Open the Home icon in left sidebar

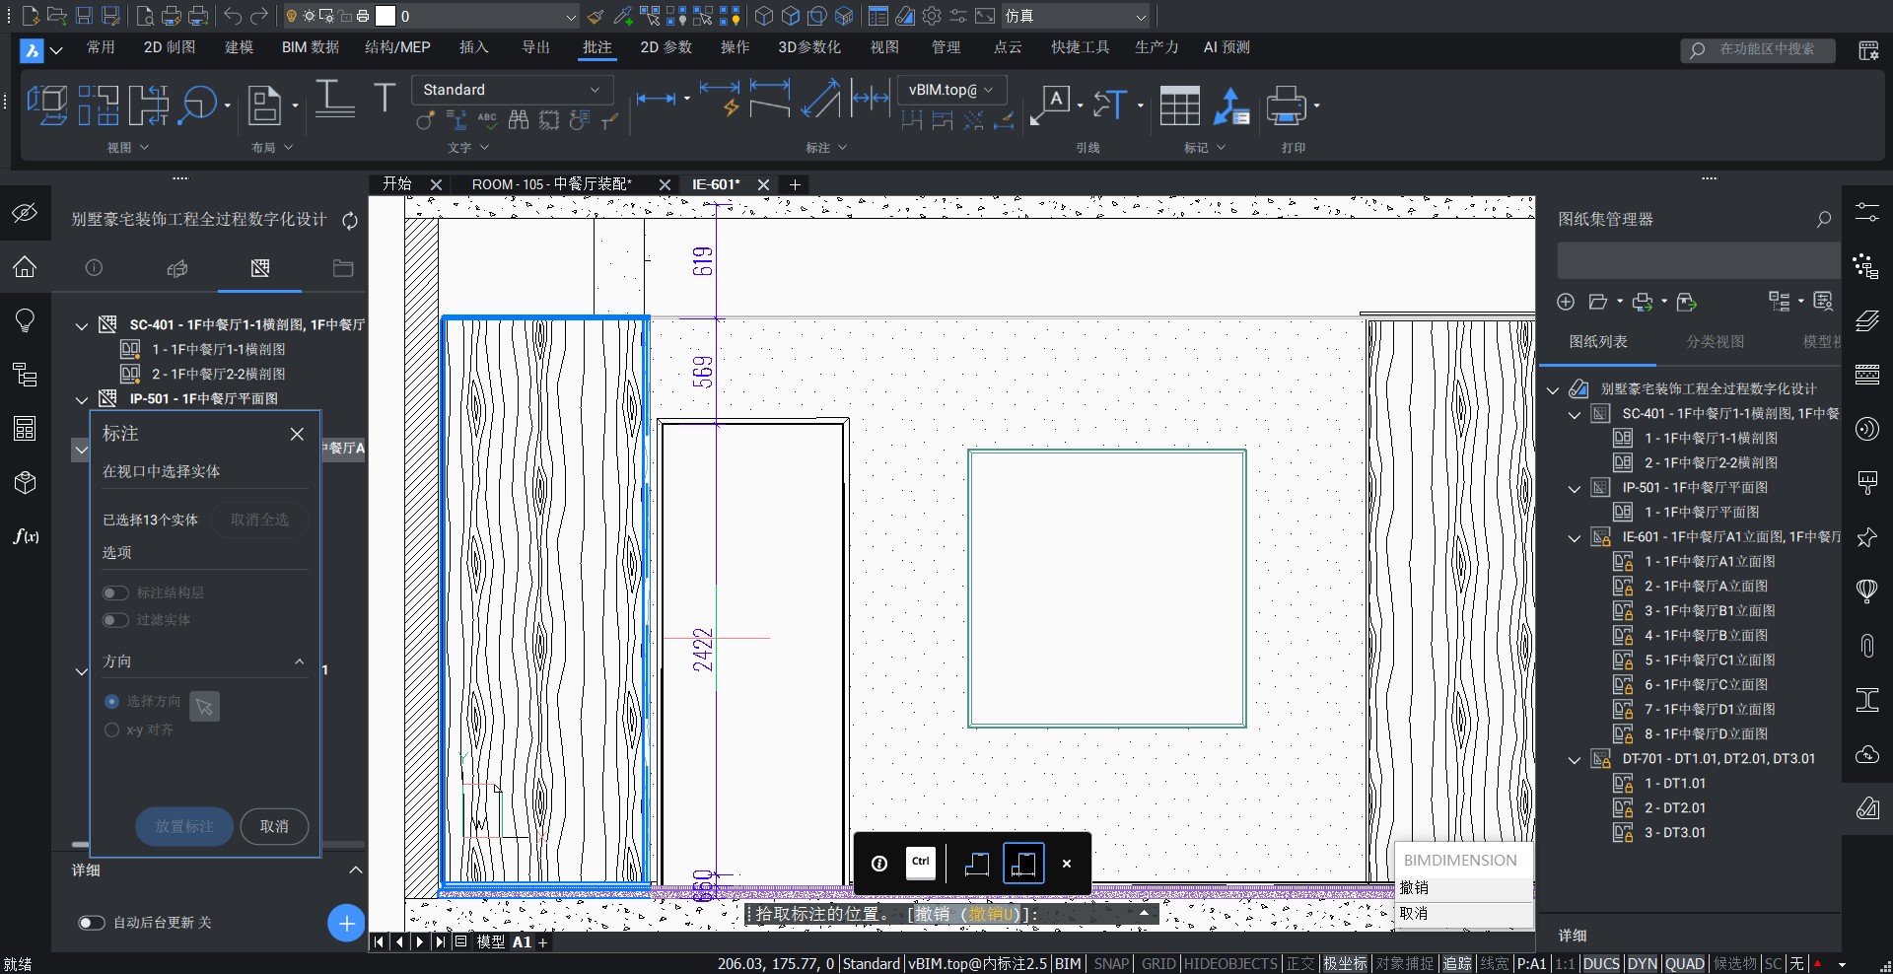pos(25,266)
